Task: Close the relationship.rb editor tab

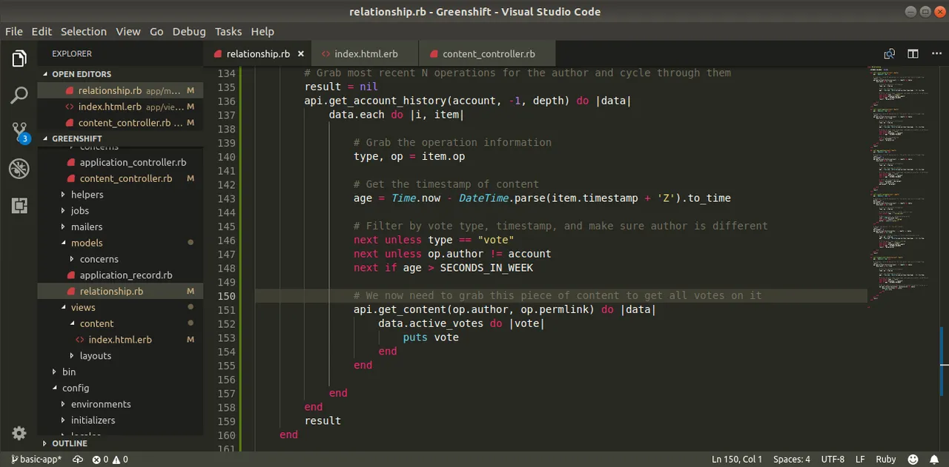Action: pos(300,54)
